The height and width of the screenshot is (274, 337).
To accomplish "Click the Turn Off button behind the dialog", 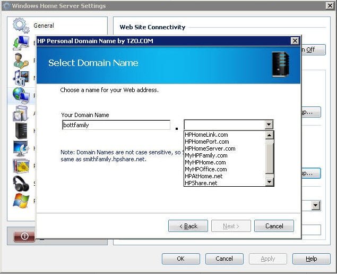I will (313, 50).
